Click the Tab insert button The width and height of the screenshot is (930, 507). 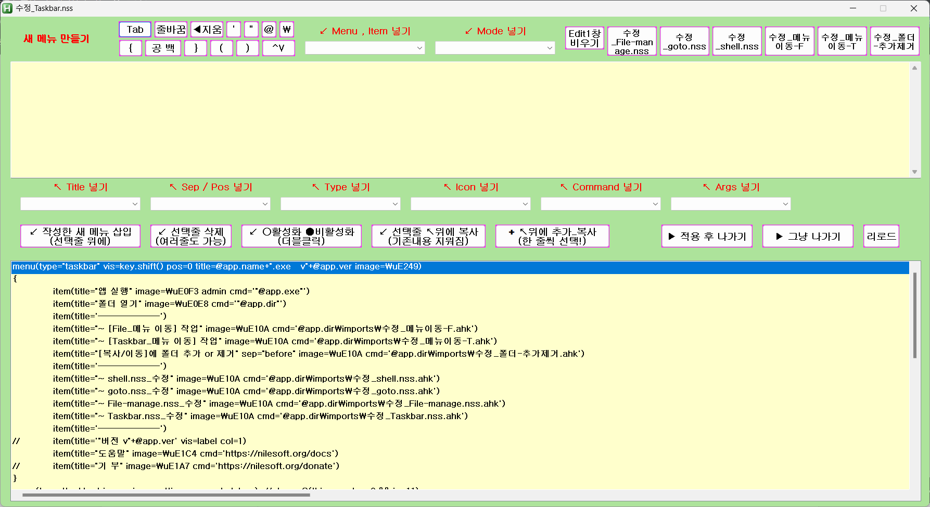[135, 30]
